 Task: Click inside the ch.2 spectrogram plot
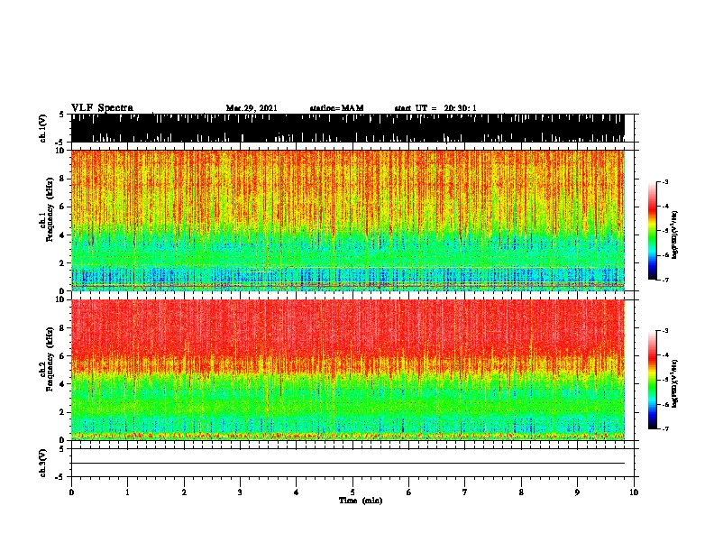pyautogui.click(x=348, y=370)
